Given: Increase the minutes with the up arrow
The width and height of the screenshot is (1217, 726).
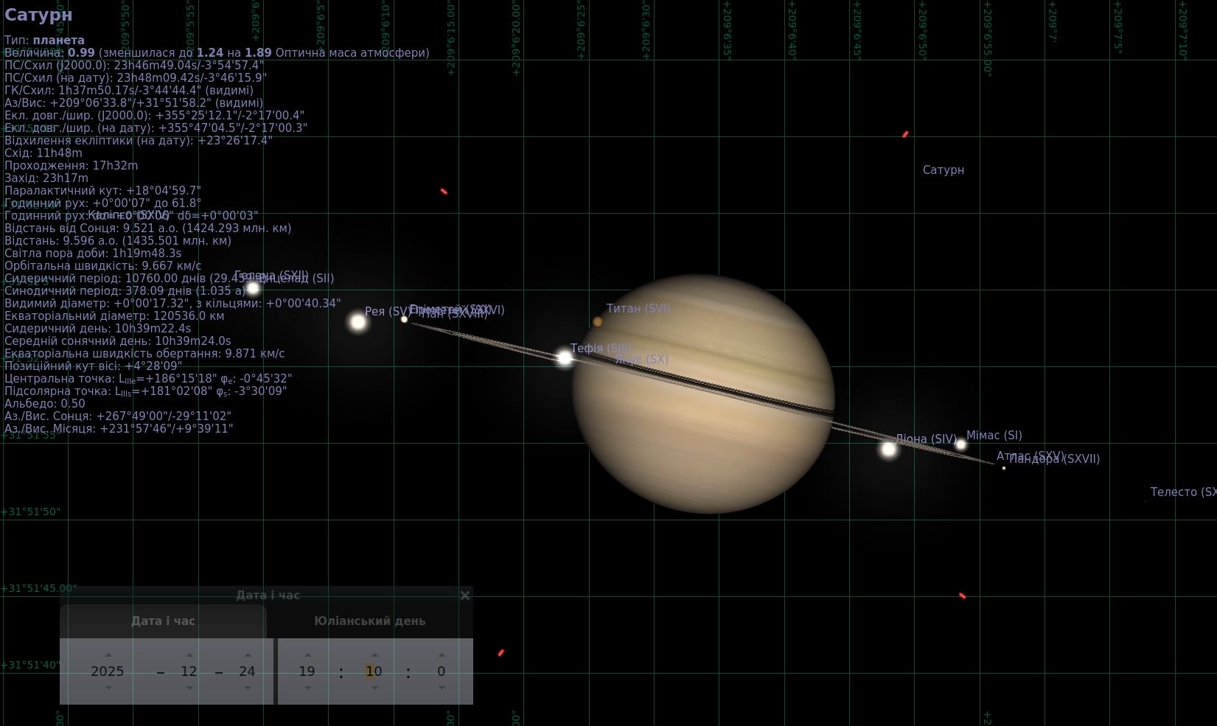Looking at the screenshot, I should [374, 655].
